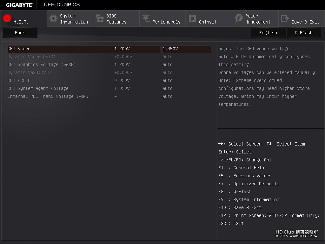Open CPU System Agent Voltage Auto option

168,88
